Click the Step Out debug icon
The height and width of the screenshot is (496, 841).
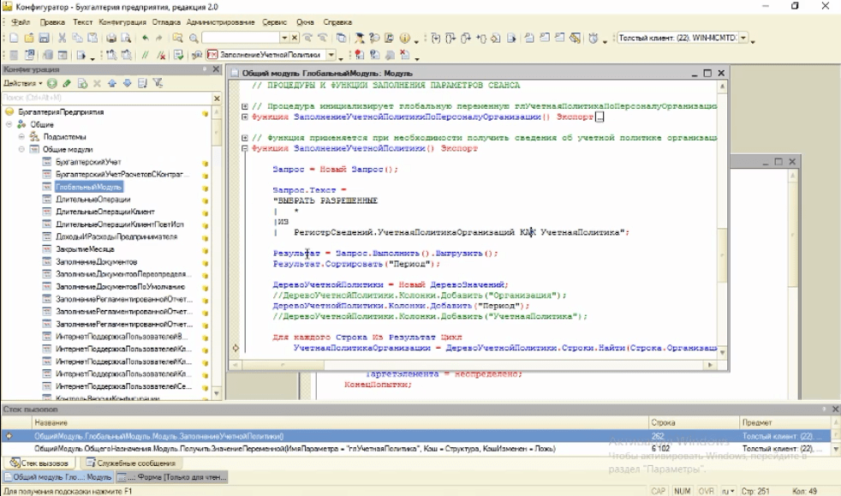click(x=466, y=38)
